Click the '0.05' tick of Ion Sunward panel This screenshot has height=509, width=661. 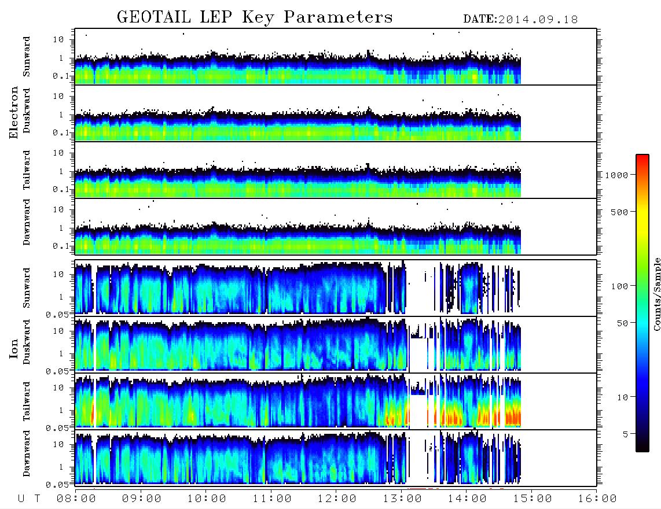[x=57, y=314]
